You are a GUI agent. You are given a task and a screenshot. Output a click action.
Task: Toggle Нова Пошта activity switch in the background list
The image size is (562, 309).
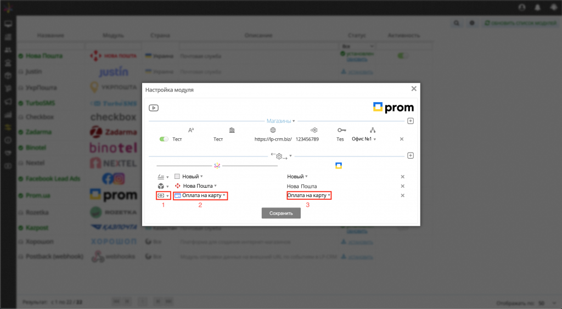coord(402,56)
